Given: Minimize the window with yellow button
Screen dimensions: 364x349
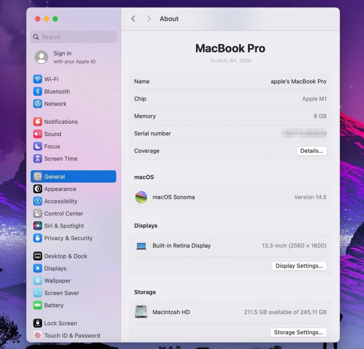Looking at the screenshot, I should [46, 19].
